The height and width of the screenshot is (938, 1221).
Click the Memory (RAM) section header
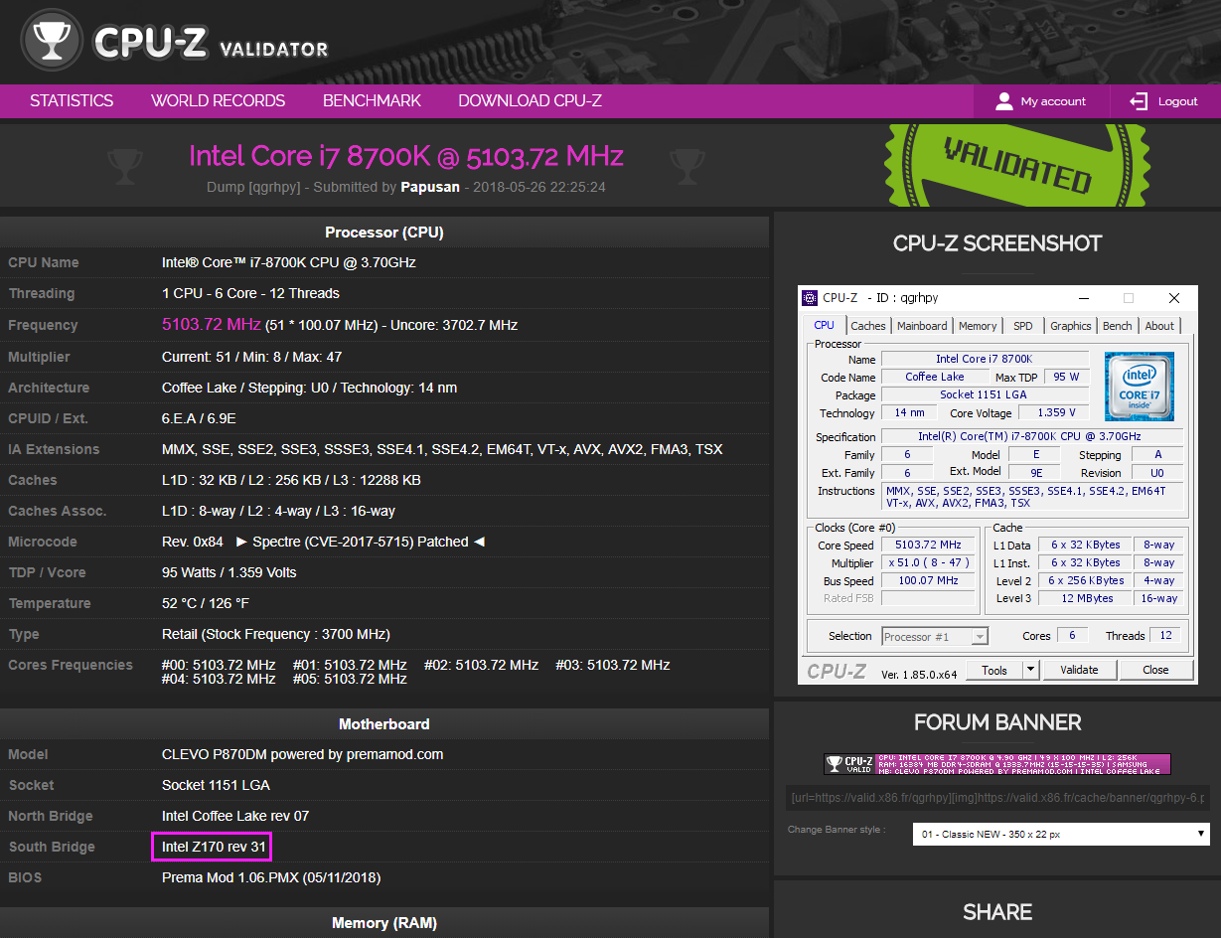(384, 923)
